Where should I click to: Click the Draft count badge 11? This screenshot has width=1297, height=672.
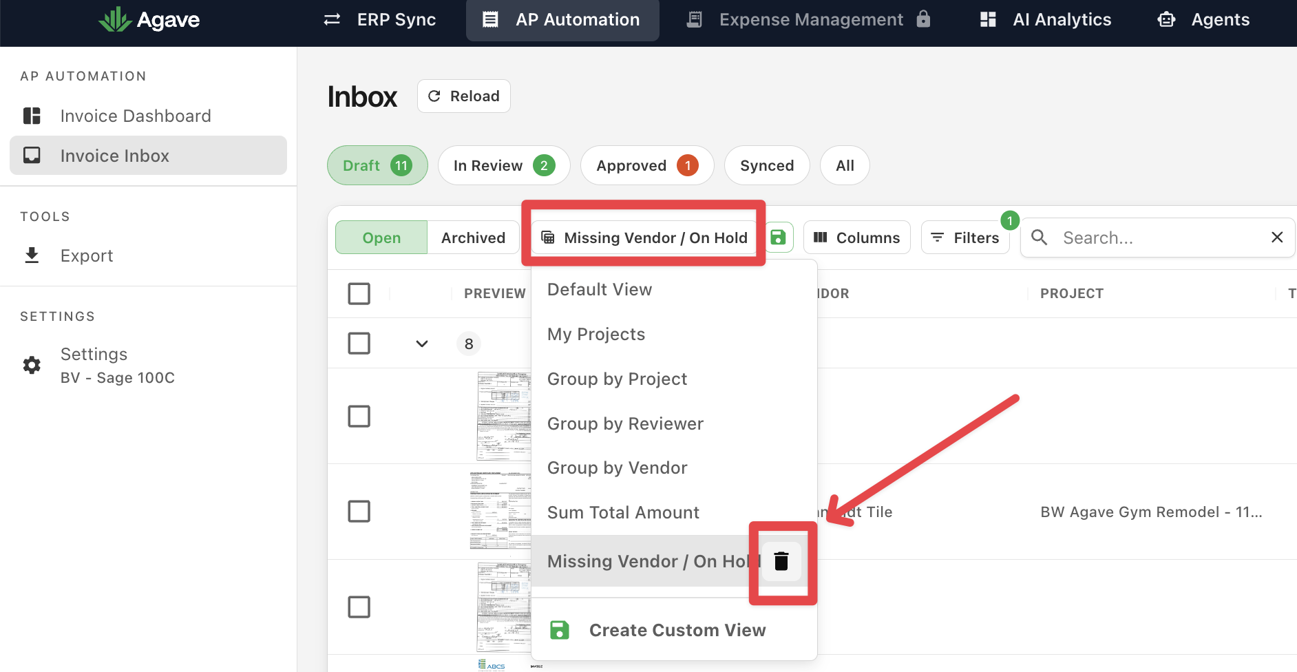click(x=401, y=165)
